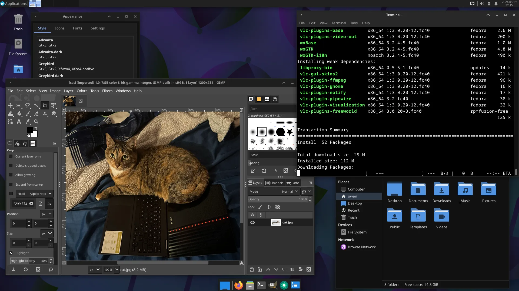Select the Move tool in GIMP toolbox

10,105
